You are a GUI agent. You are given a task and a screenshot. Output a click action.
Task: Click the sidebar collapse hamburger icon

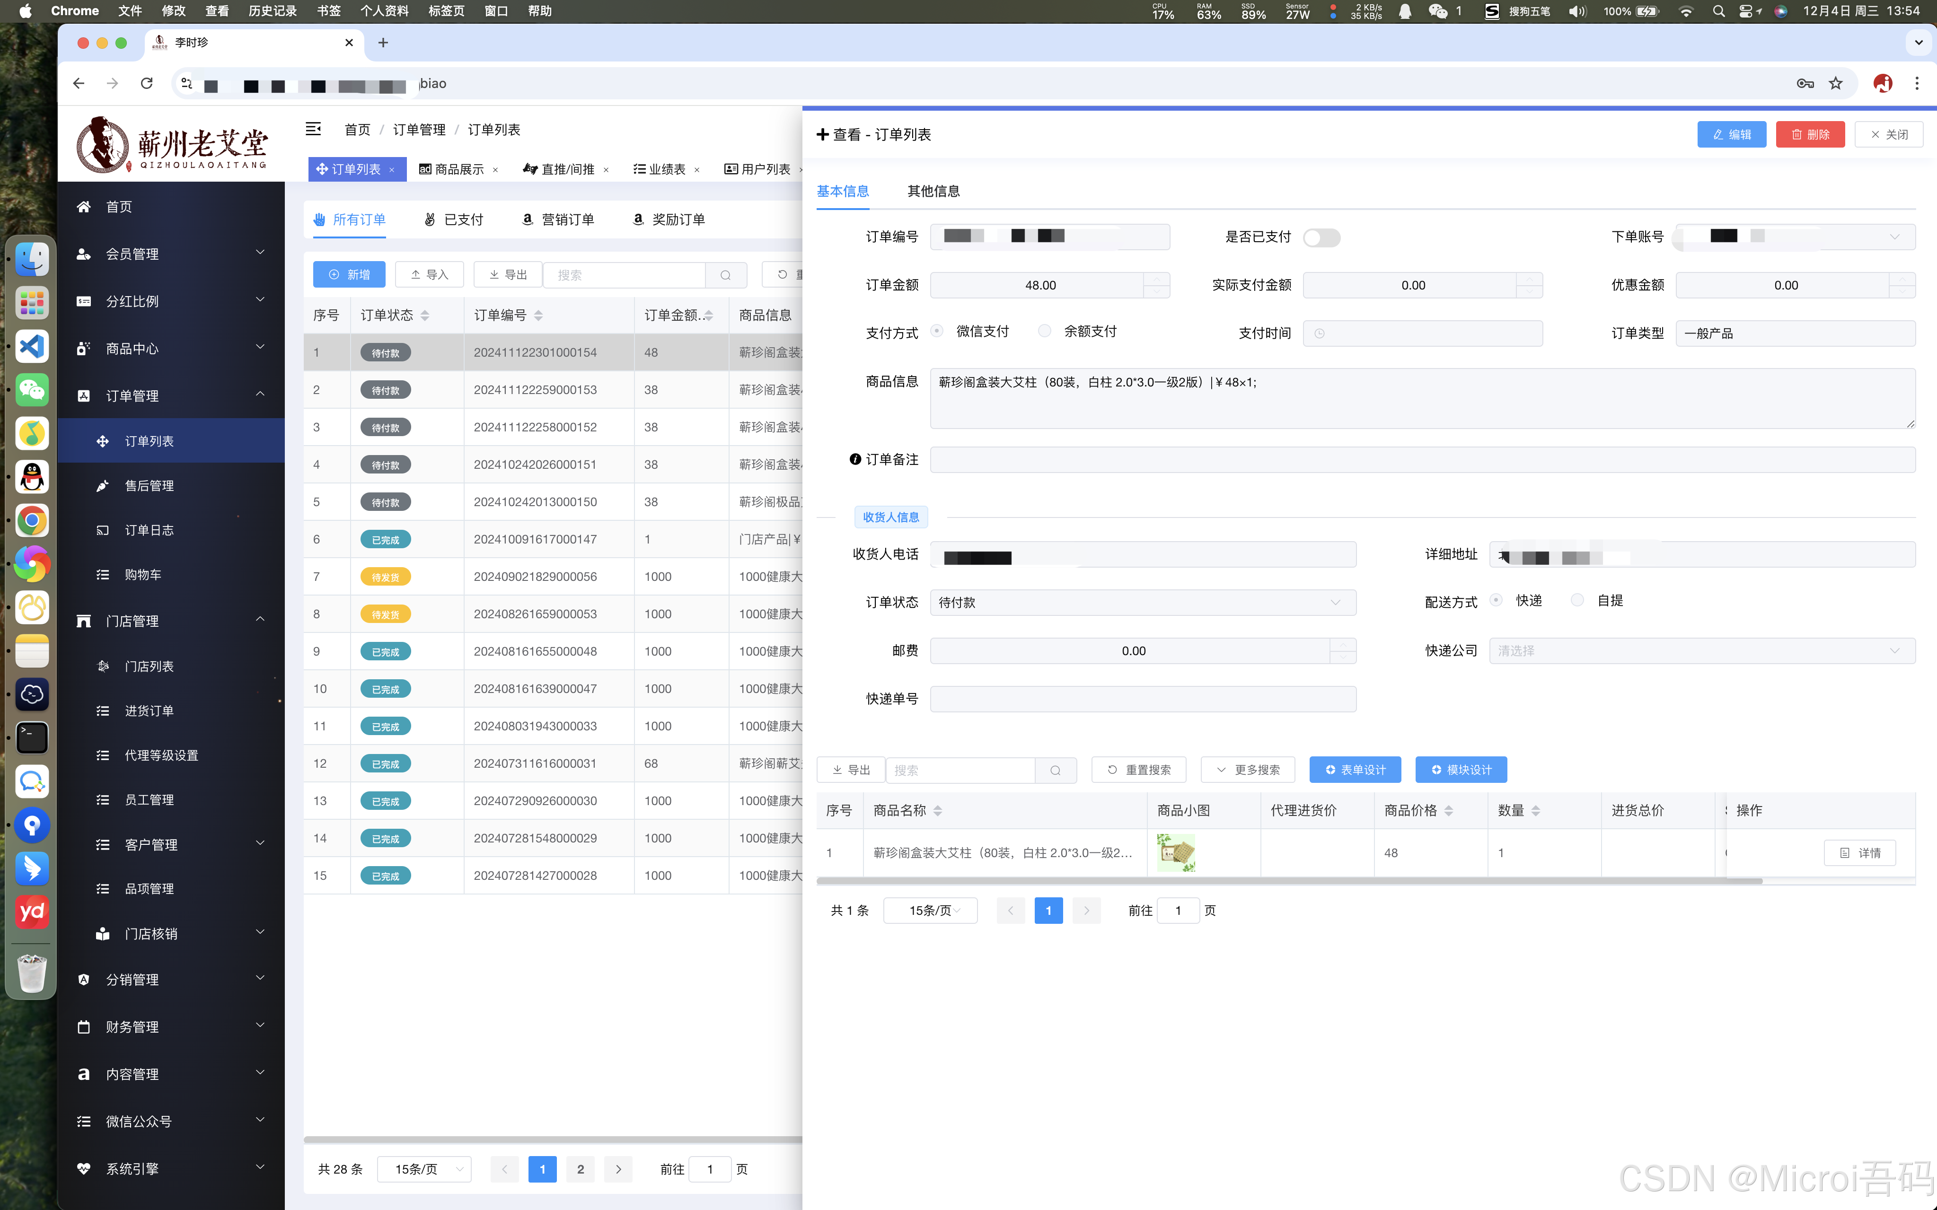(313, 129)
